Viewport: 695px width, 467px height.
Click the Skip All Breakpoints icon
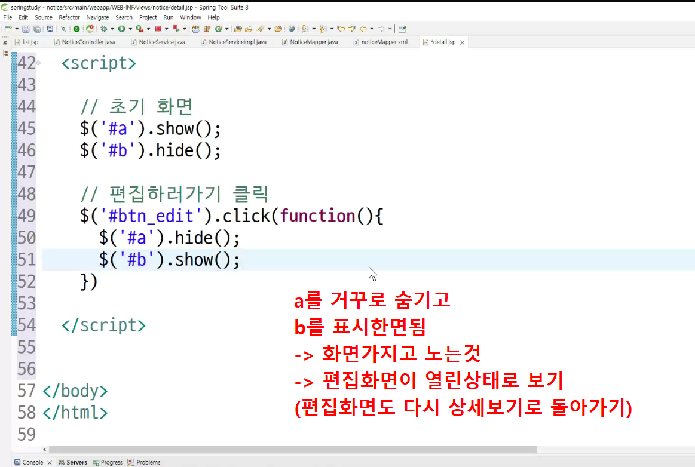(63, 29)
